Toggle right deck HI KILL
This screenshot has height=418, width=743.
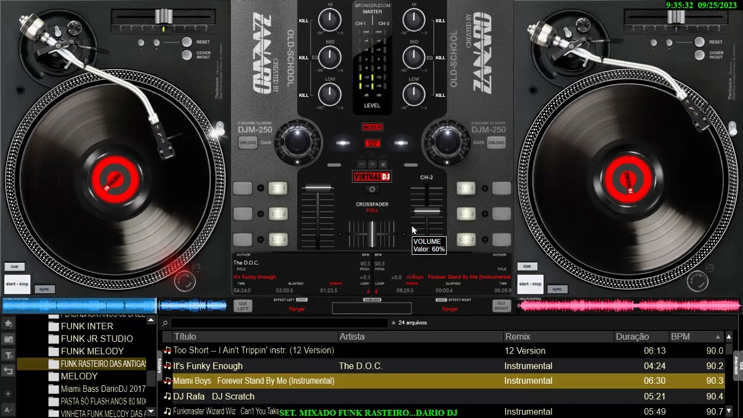441,21
